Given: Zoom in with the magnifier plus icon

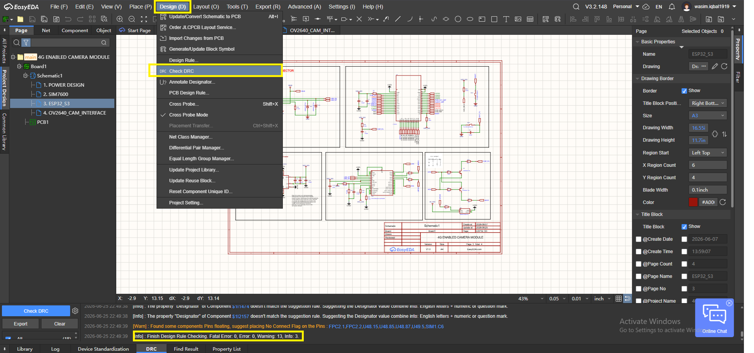Looking at the screenshot, I should coord(120,19).
